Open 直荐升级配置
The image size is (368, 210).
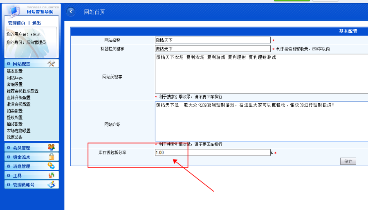point(18,97)
